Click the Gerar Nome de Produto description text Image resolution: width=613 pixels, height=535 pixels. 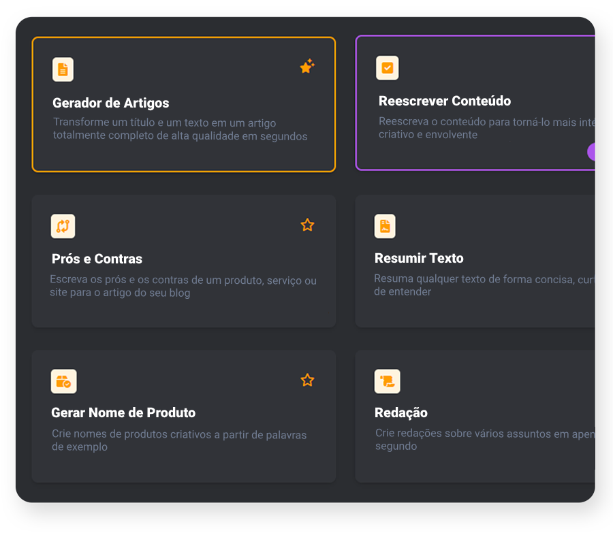click(x=178, y=440)
